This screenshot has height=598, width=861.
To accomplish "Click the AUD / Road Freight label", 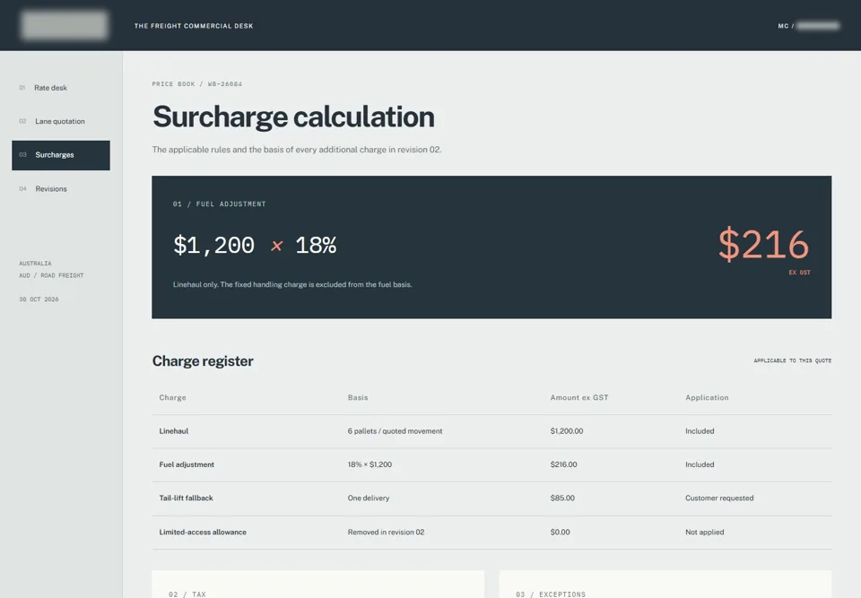I will [x=52, y=275].
